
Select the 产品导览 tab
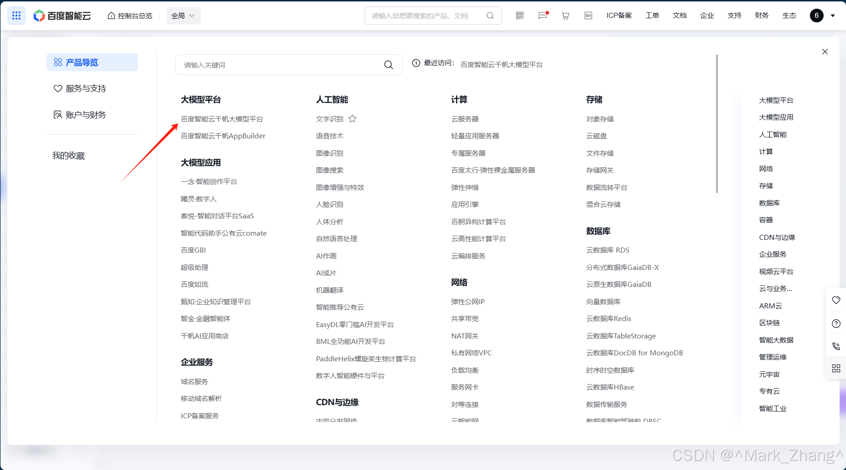92,62
